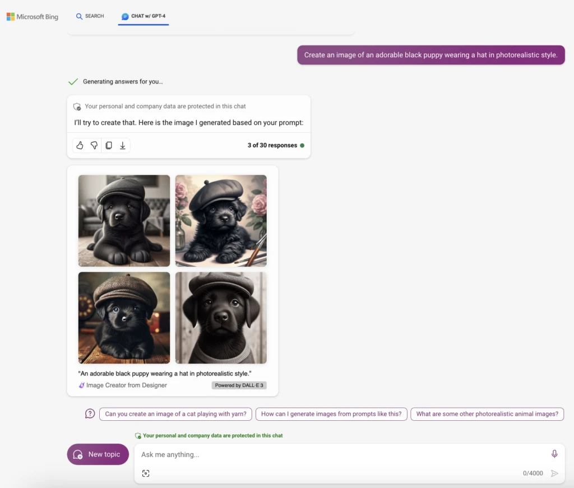
Task: Give a thumbs down to the response
Action: (94, 145)
